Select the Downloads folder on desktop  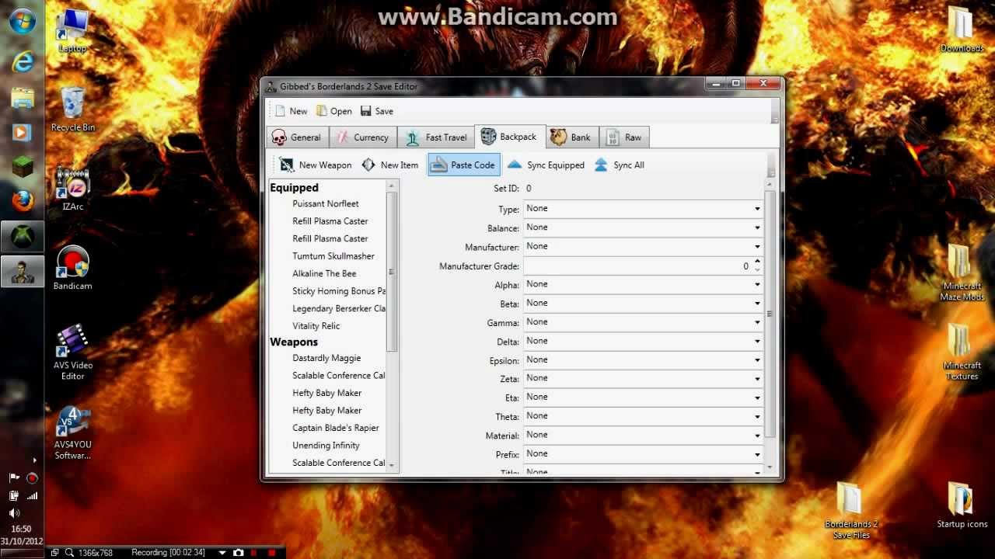962,30
